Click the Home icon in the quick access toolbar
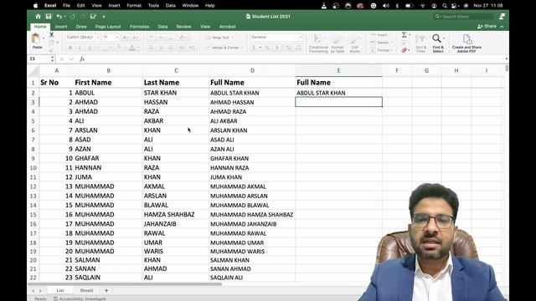Screen dimensions: 536x301 coord(38,17)
